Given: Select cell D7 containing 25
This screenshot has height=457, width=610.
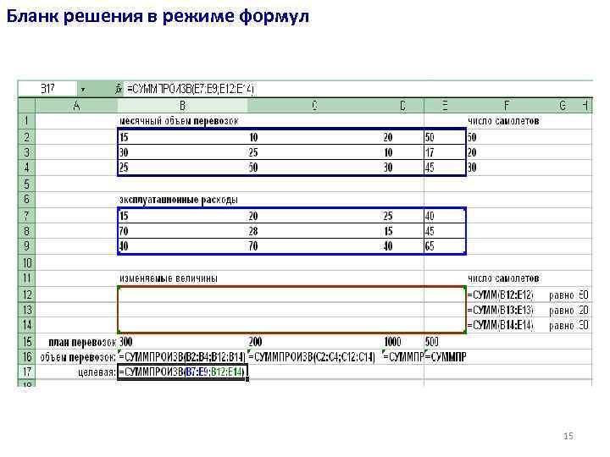Looking at the screenshot, I should click(x=402, y=216).
